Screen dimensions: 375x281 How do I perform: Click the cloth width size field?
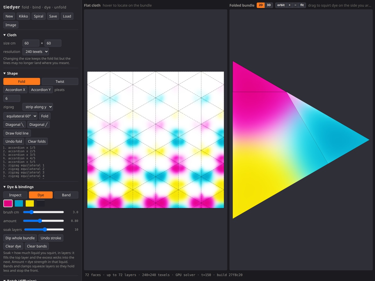click(x=31, y=43)
